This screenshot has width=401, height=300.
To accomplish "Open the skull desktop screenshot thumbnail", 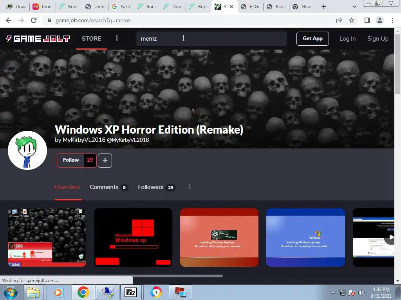I will point(47,237).
